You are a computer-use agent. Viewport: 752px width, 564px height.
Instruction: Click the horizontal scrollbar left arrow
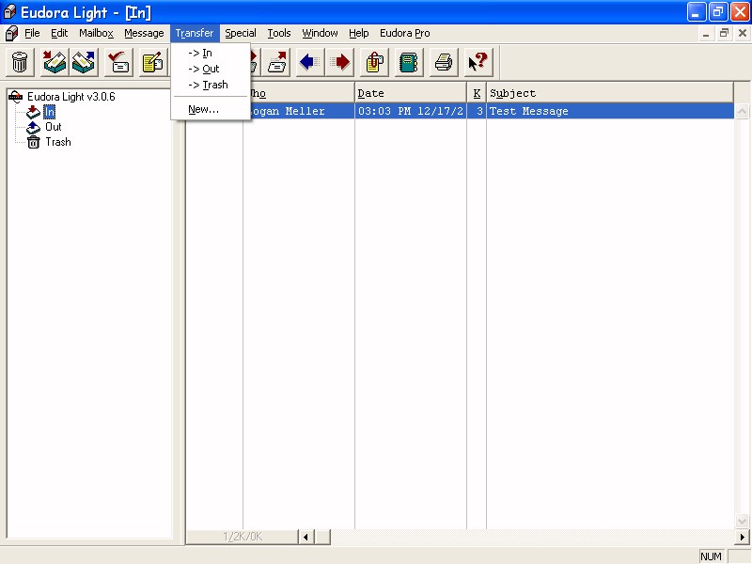pyautogui.click(x=306, y=537)
